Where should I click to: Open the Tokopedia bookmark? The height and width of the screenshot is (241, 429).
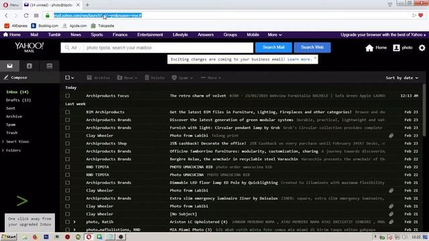pos(103,25)
